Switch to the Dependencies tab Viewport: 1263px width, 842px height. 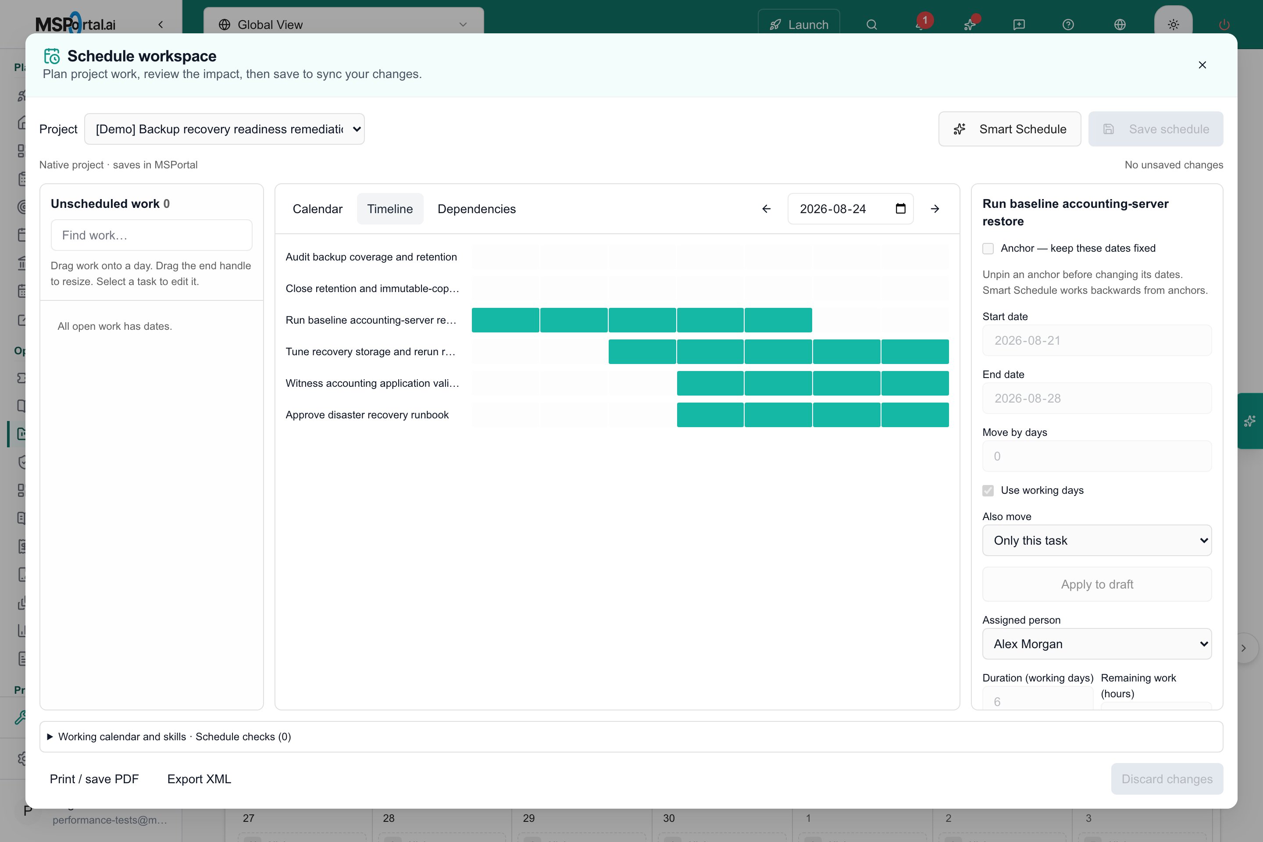coord(476,209)
